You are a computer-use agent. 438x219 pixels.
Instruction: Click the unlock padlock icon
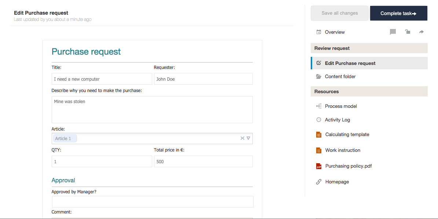click(x=408, y=32)
